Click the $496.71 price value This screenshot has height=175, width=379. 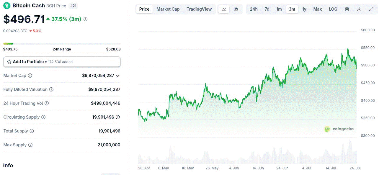[24, 19]
